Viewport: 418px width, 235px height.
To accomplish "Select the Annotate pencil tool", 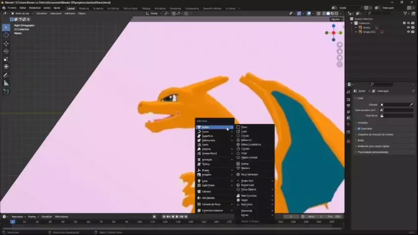I will (6, 75).
